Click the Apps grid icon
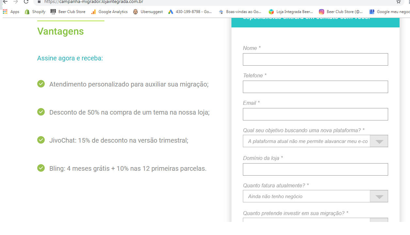Viewport: 410px width, 235px height. click(x=5, y=11)
